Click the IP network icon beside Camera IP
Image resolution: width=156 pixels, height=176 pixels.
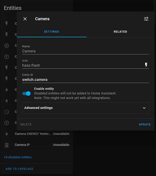[x=7, y=145]
